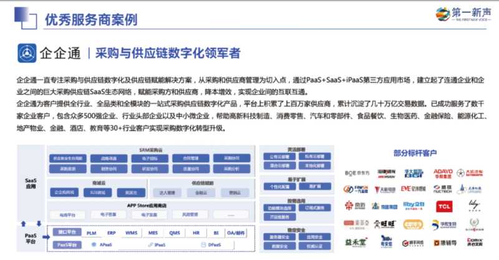The width and height of the screenshot is (499, 260).
Task: Click the 第一新声 logo in top corner
Action: click(x=464, y=14)
